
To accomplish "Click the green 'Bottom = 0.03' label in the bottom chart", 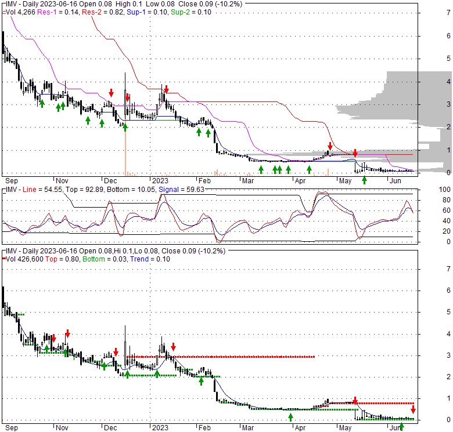I will coord(105,259).
